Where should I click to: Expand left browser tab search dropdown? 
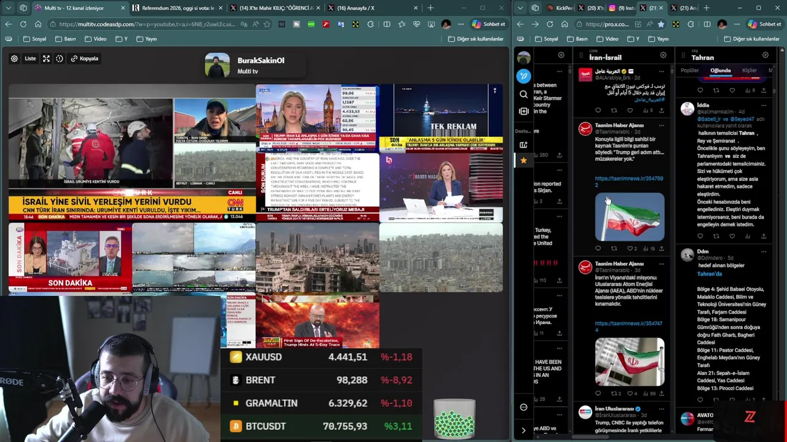8,8
